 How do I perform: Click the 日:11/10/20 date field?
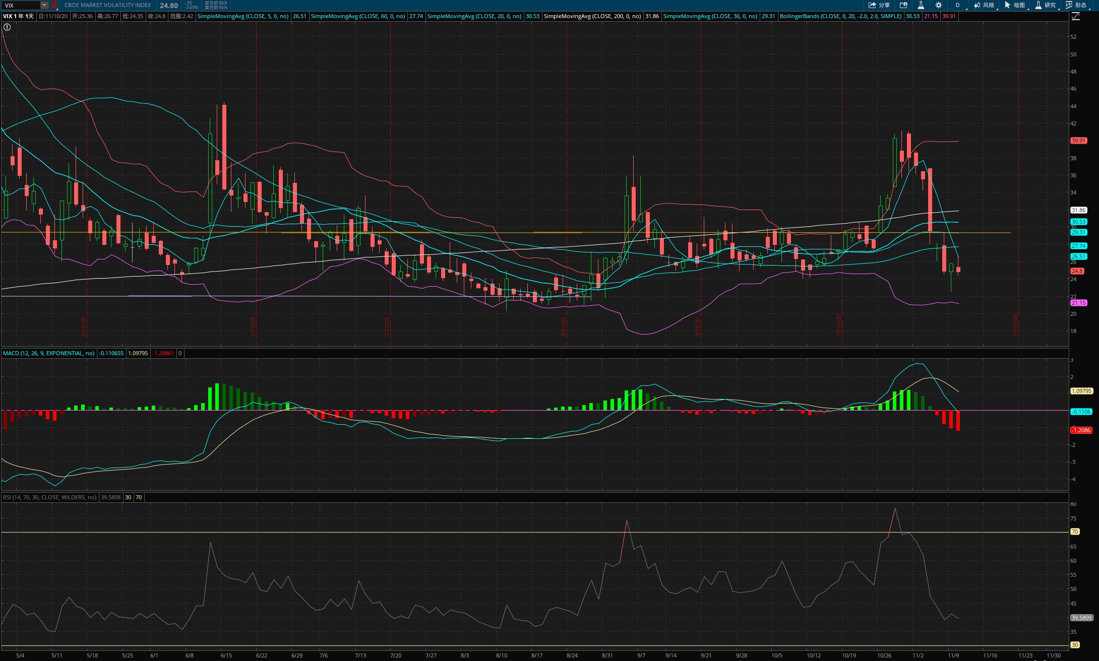53,16
